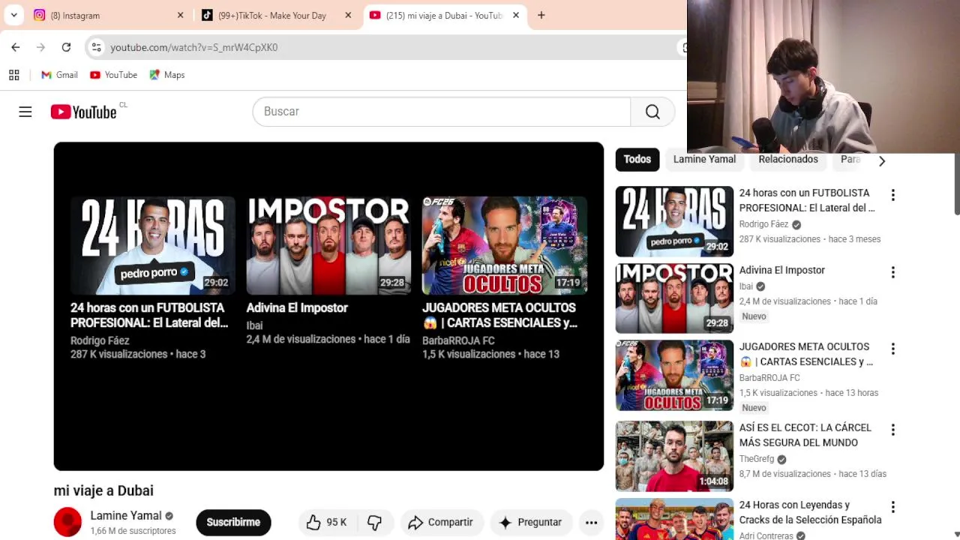Open options for Adivina El Impostor
Viewport: 960px width, 540px height.
(x=892, y=272)
